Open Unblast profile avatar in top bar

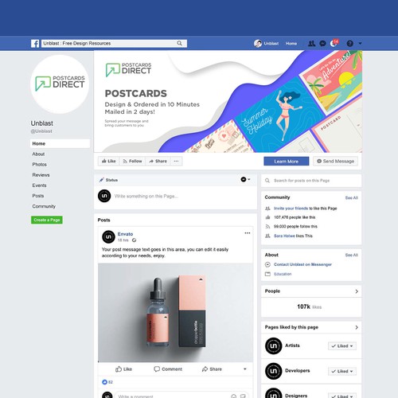click(x=258, y=44)
